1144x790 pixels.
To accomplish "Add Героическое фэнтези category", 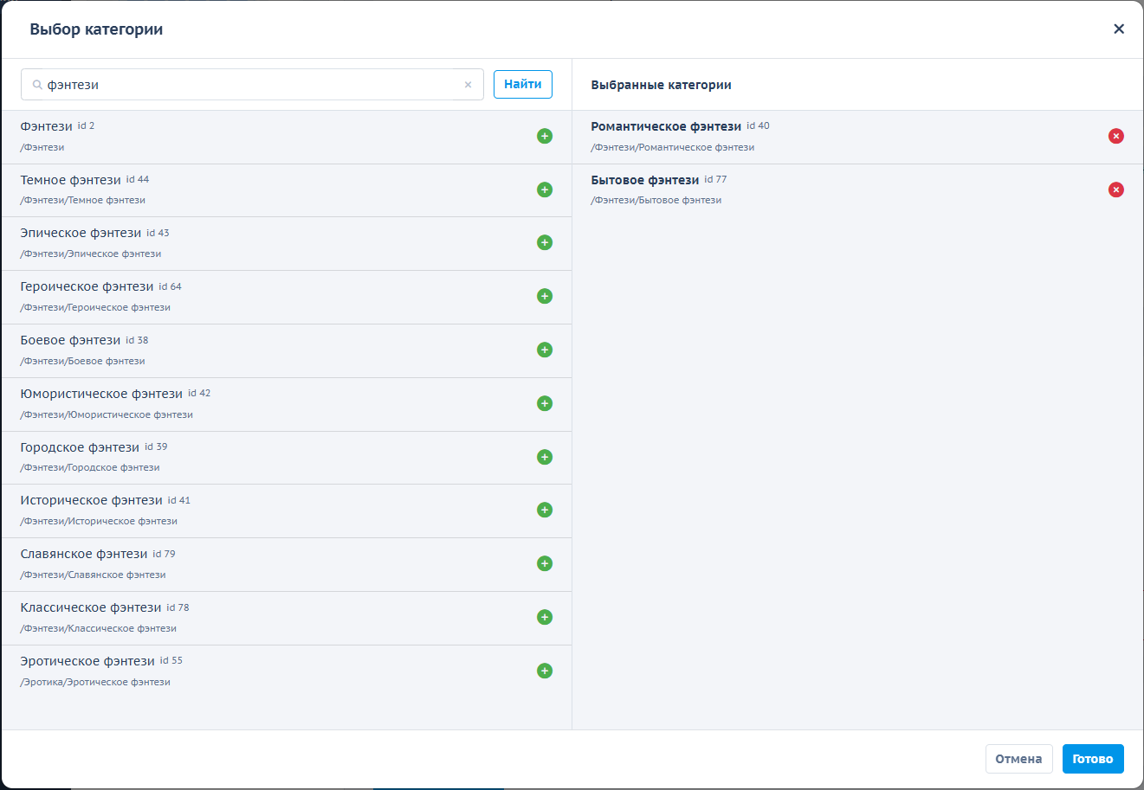I will coord(545,297).
